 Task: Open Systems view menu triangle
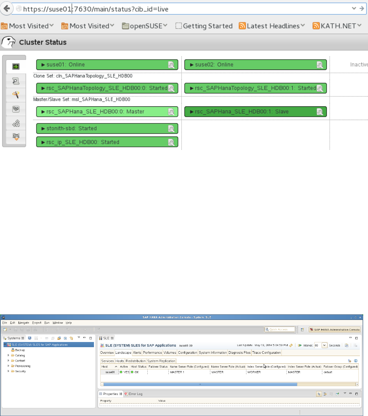coord(79,338)
